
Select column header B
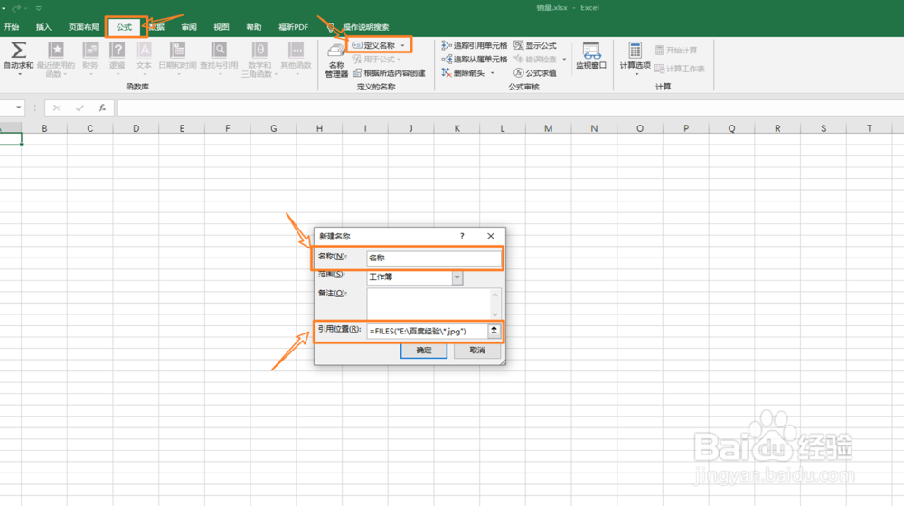[44, 128]
